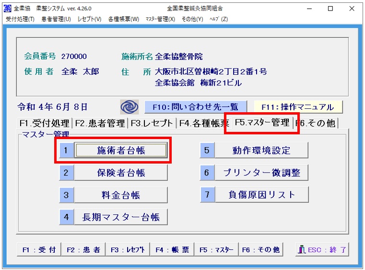365x270 pixels.
Task: Select the F6.その他 tab
Action: [317, 123]
